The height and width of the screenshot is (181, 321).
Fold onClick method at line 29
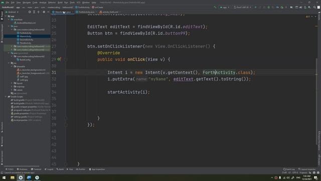pyautogui.click(x=66, y=59)
